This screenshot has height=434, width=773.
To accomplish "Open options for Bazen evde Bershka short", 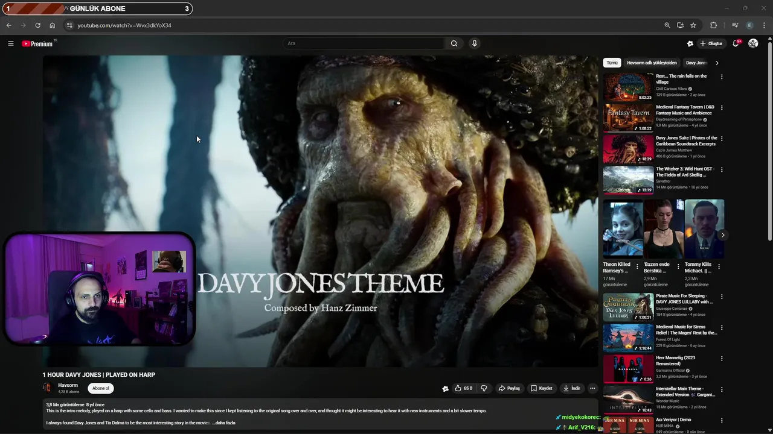I will pos(678,266).
